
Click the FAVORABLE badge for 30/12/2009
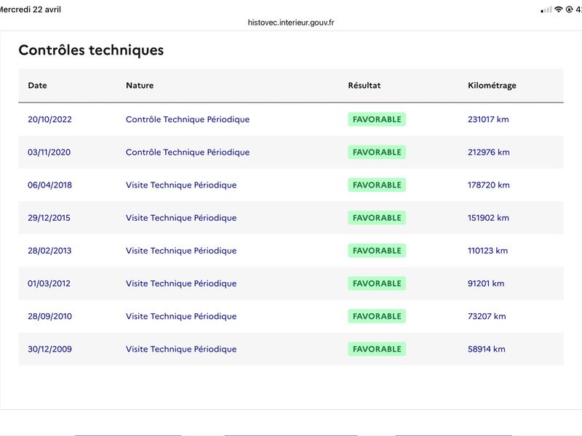[377, 349]
